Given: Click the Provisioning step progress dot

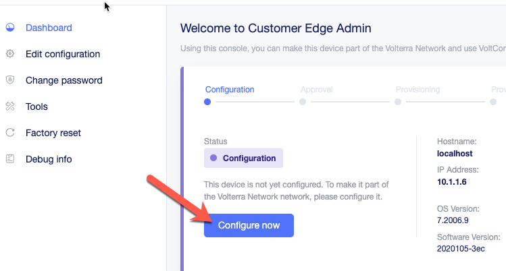Looking at the screenshot, I should [398, 102].
